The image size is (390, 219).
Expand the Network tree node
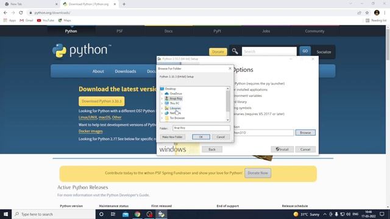(162, 113)
